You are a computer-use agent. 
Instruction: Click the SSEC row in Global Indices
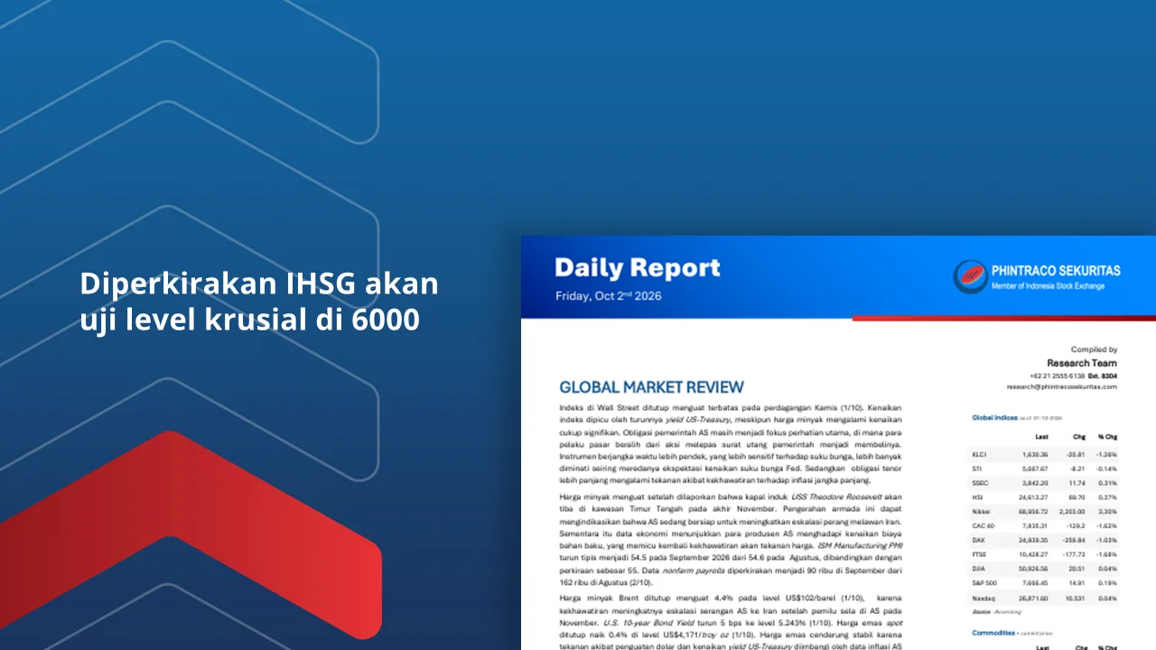pyautogui.click(x=1045, y=483)
